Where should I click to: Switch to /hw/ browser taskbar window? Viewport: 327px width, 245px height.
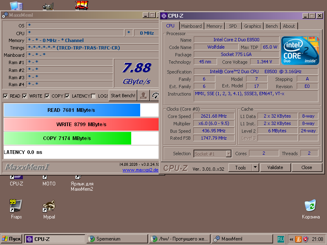pyautogui.click(x=180, y=239)
